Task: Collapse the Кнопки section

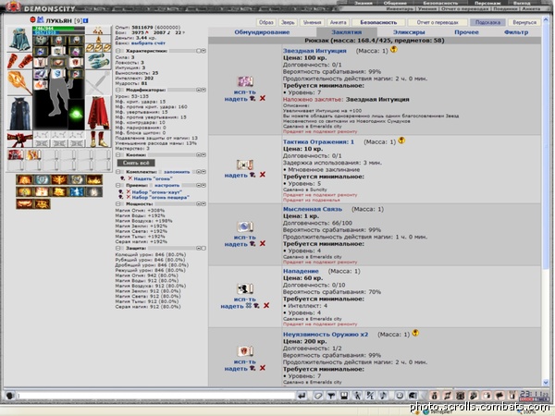Action: click(x=118, y=155)
